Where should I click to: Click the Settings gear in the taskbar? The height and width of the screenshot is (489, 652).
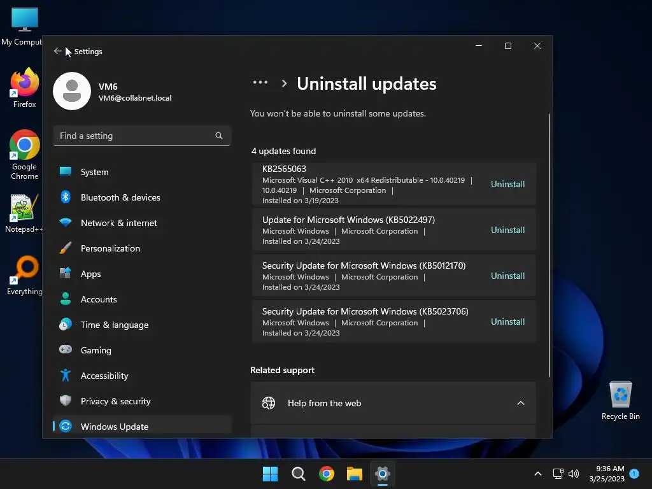coord(383,474)
